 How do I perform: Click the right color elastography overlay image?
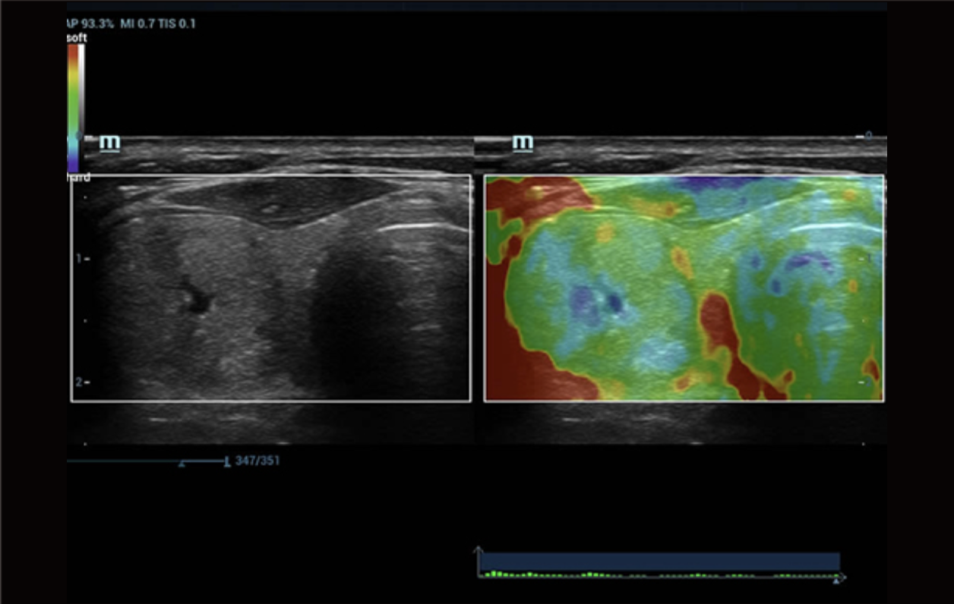pyautogui.click(x=684, y=288)
